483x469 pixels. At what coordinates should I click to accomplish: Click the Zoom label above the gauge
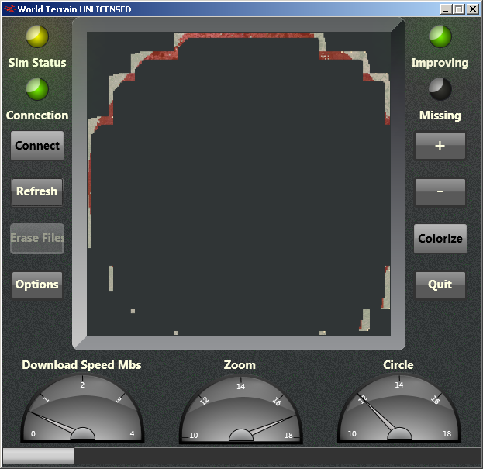(240, 365)
